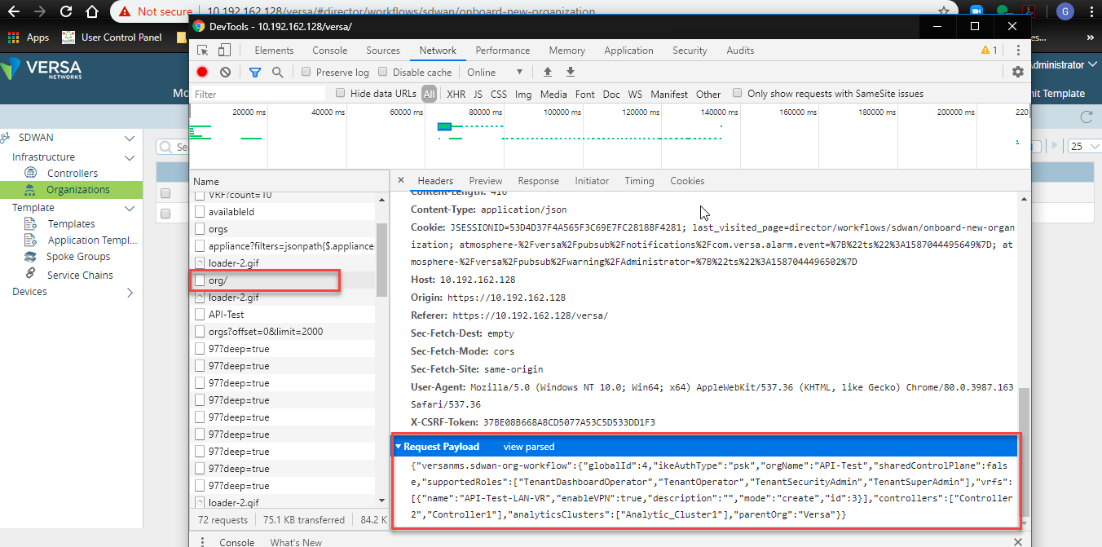Toggle the device toolbar icon

[226, 51]
